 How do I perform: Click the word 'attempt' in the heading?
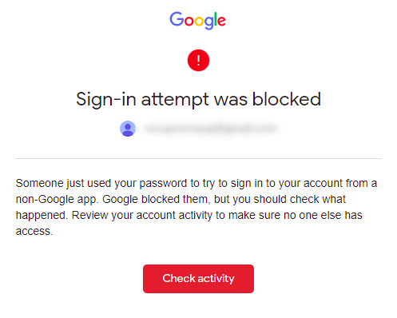tap(175, 100)
